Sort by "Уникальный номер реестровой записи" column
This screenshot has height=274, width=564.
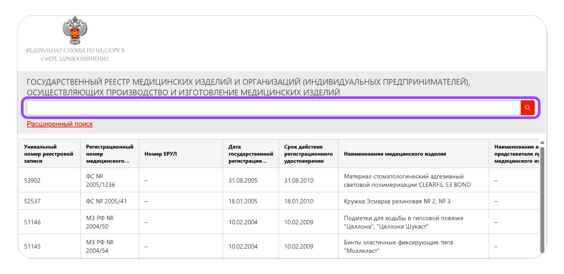49,154
